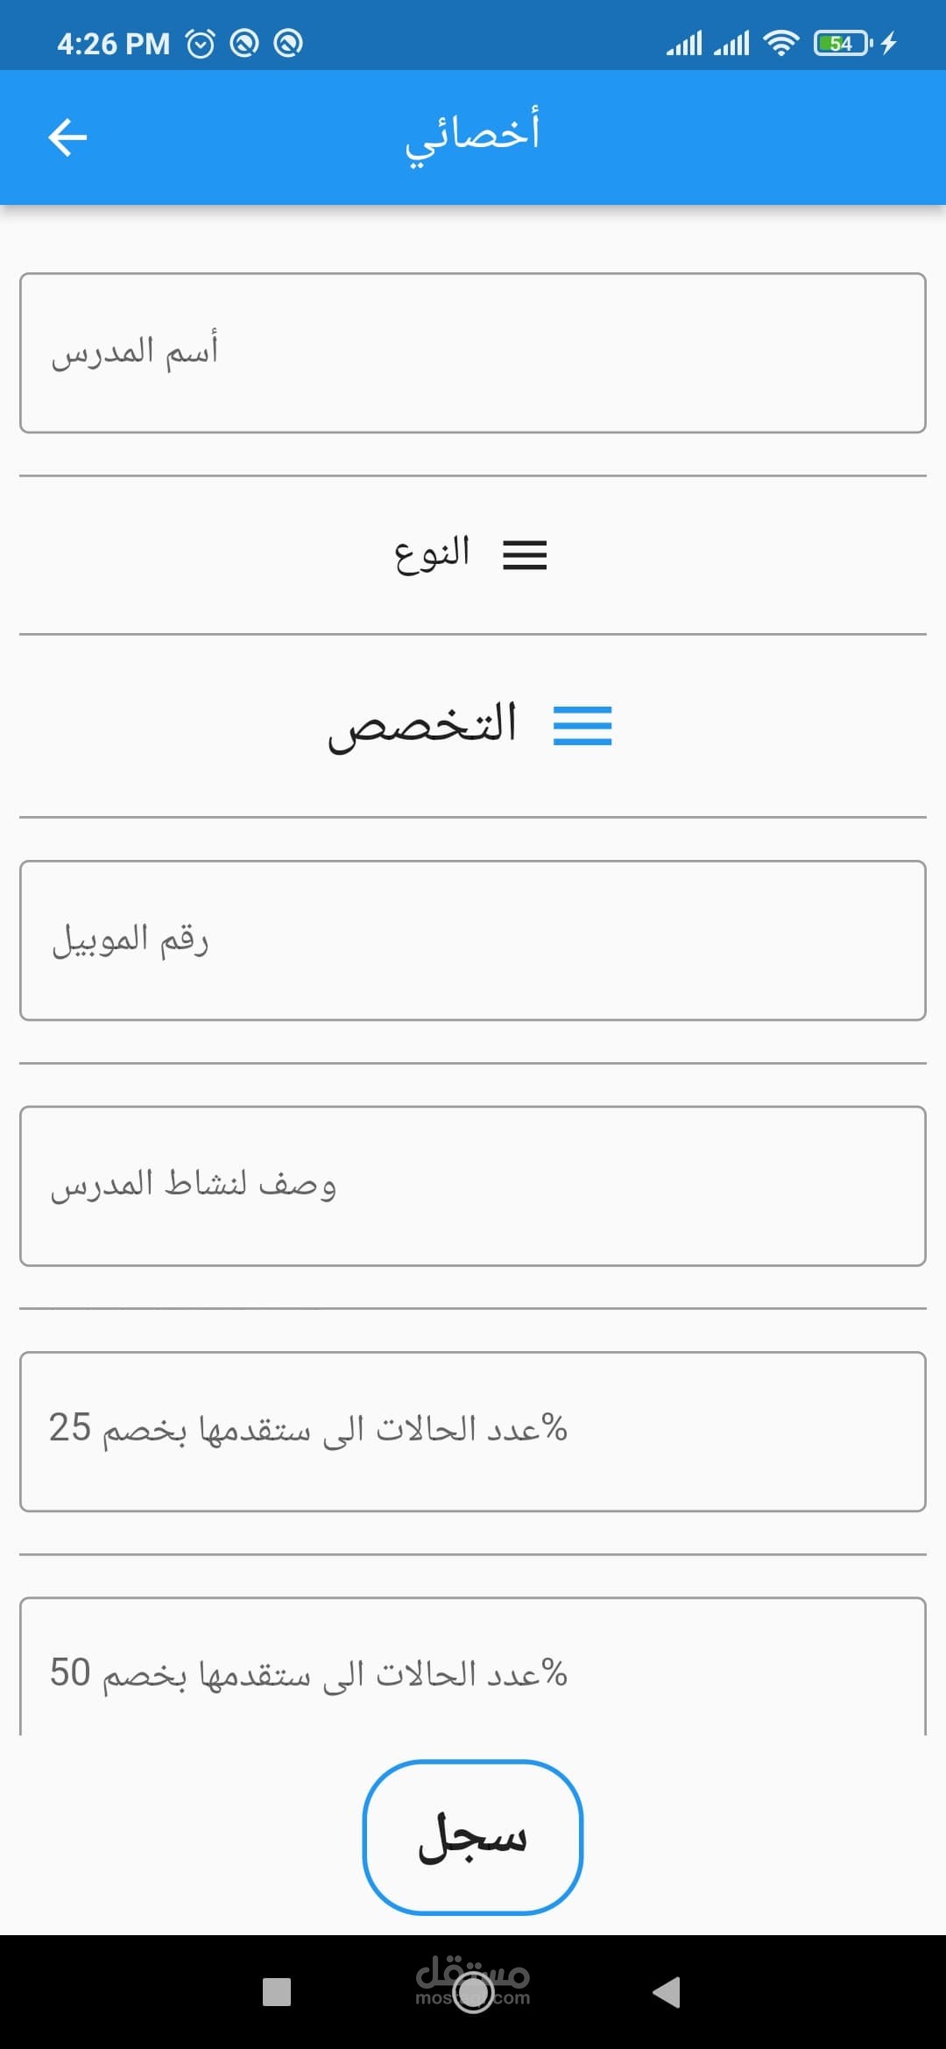Tap the first cellular signal icon

[x=684, y=43]
